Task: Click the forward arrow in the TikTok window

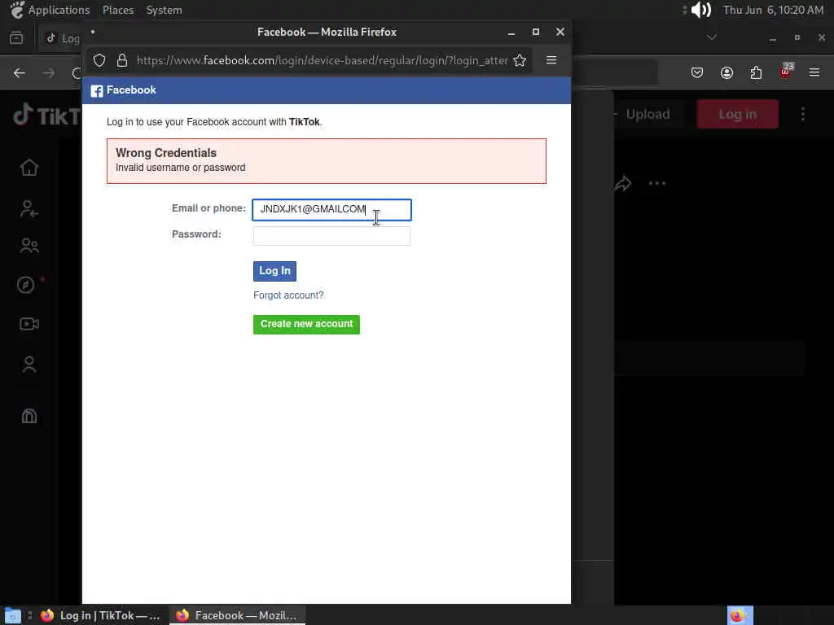Action: pos(49,72)
